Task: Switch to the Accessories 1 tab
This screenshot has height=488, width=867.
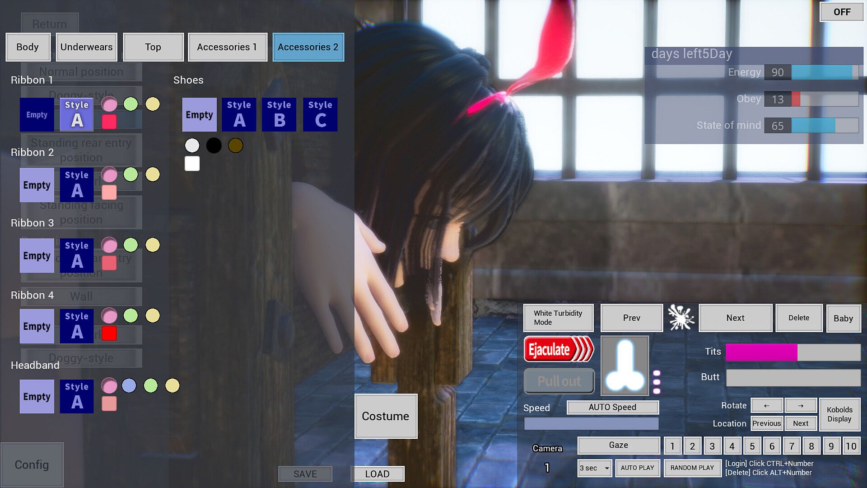Action: [227, 47]
